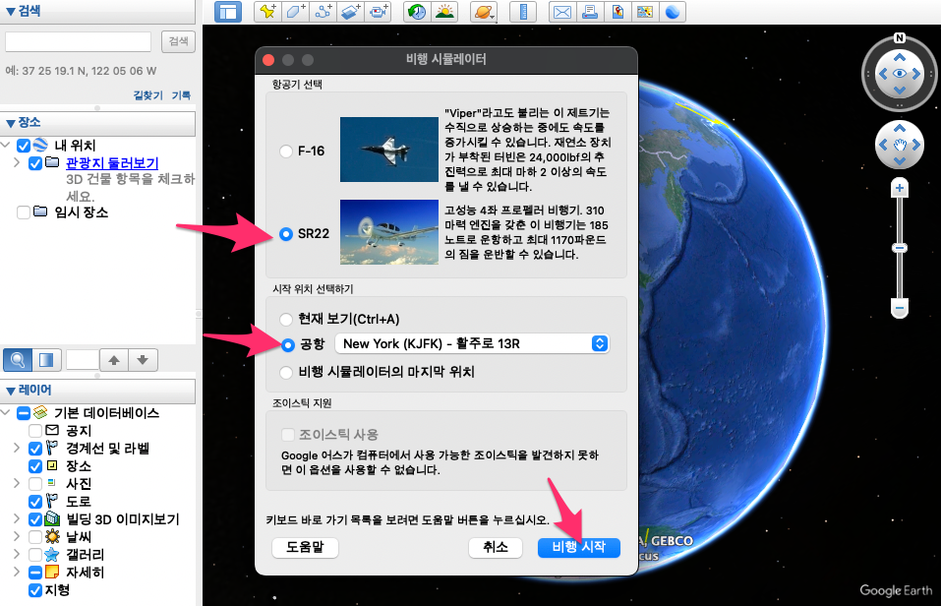The height and width of the screenshot is (606, 941).
Task: Add a polygon from the toolbar
Action: (295, 12)
